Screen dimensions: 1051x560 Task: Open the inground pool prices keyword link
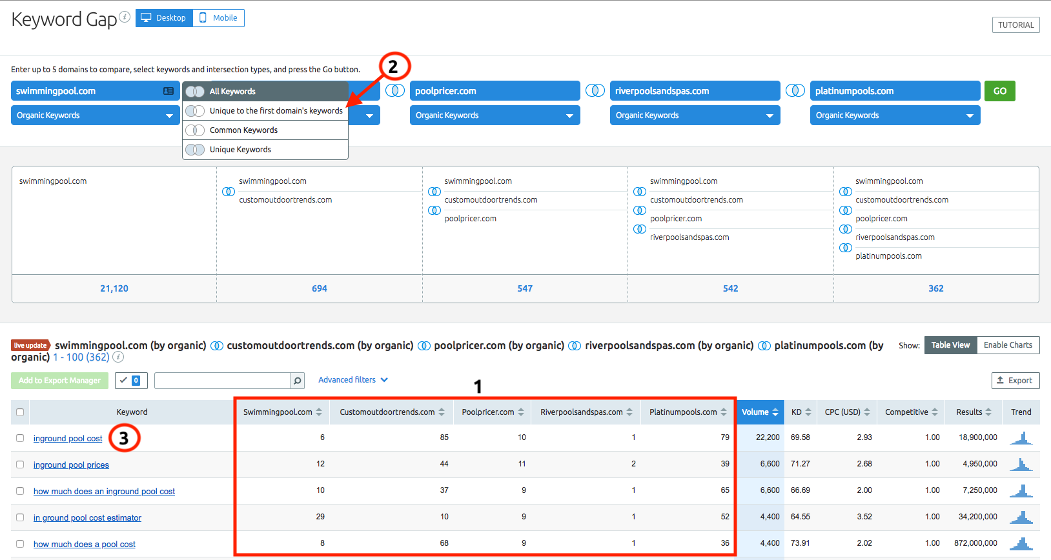click(x=71, y=465)
